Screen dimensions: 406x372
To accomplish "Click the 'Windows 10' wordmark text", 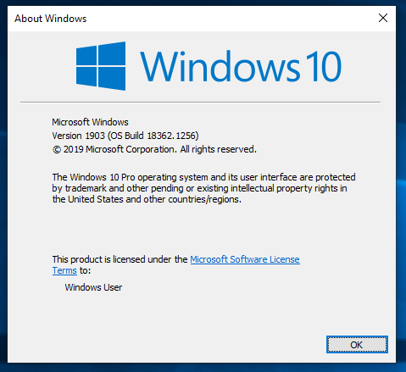I will click(241, 67).
